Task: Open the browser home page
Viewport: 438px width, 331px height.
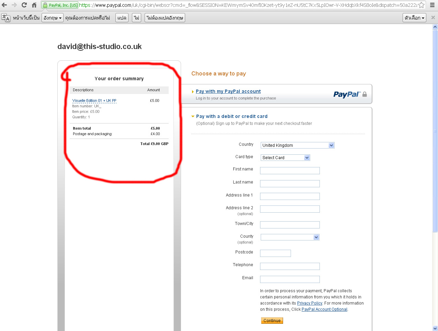Action: coord(34,5)
